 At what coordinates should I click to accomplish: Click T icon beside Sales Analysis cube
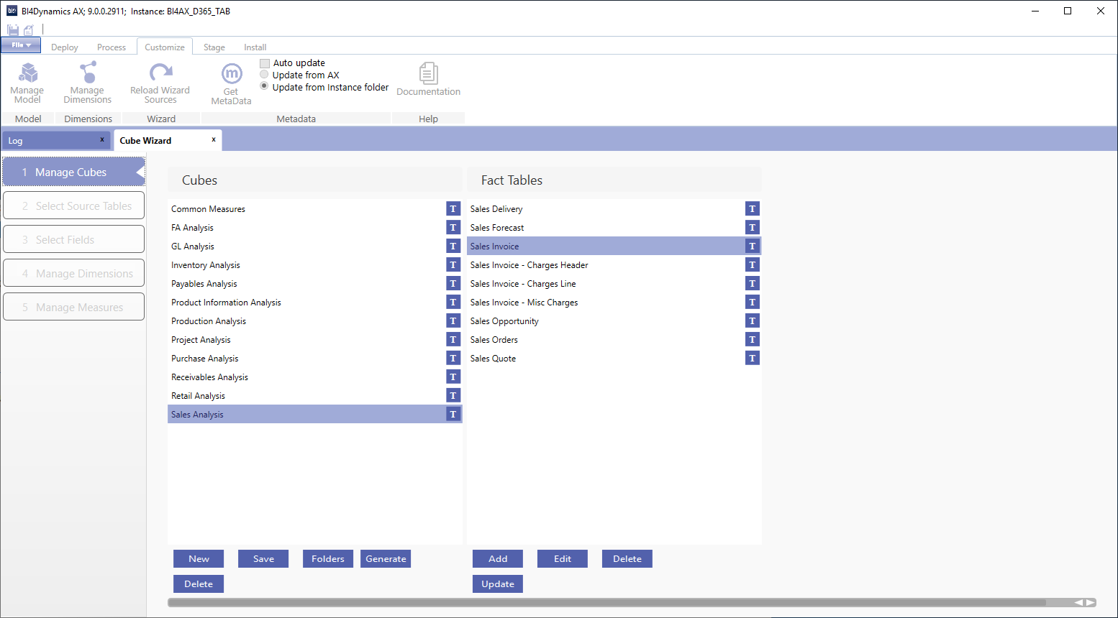[x=453, y=414]
